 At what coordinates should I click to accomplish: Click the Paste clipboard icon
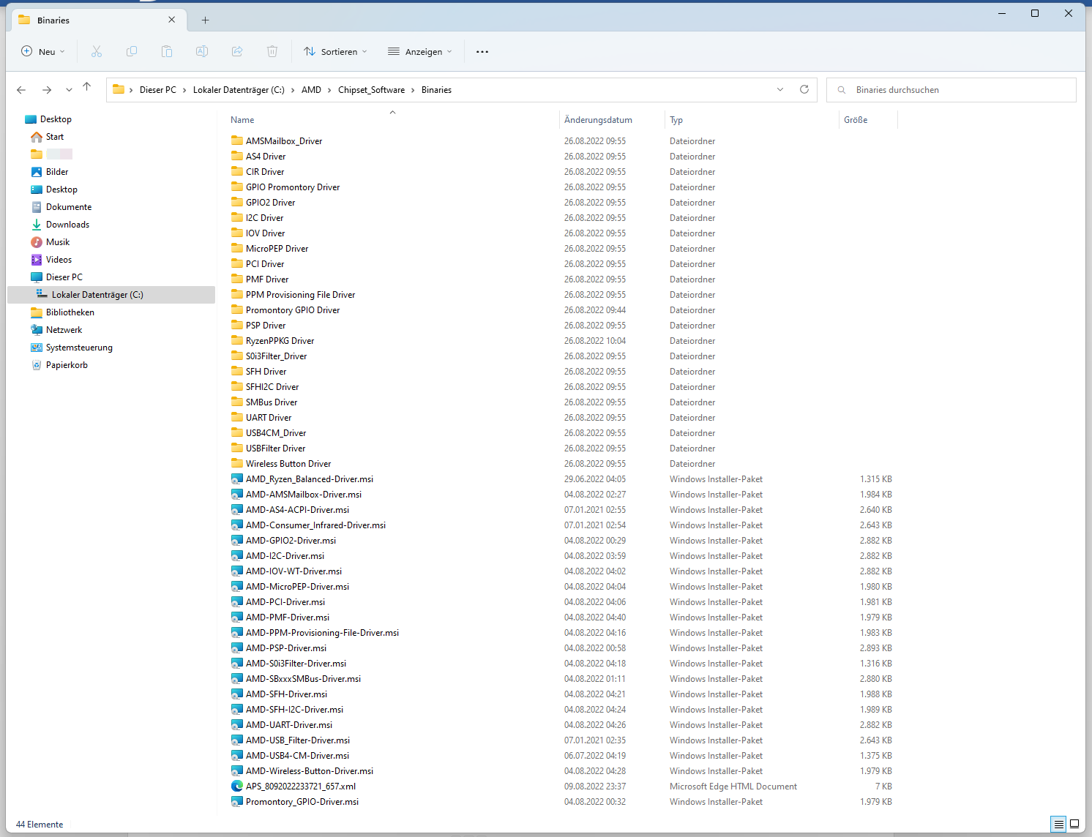tap(167, 51)
